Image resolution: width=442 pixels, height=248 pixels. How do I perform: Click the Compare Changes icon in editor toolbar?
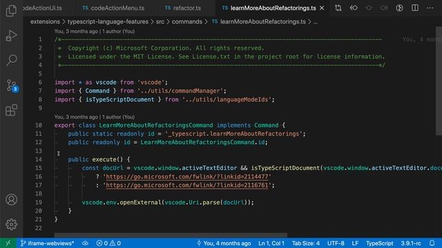[338, 8]
